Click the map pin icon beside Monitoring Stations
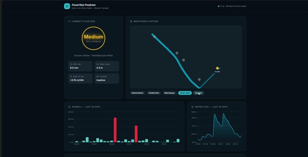This screenshot has width=308, height=157. coord(131,21)
